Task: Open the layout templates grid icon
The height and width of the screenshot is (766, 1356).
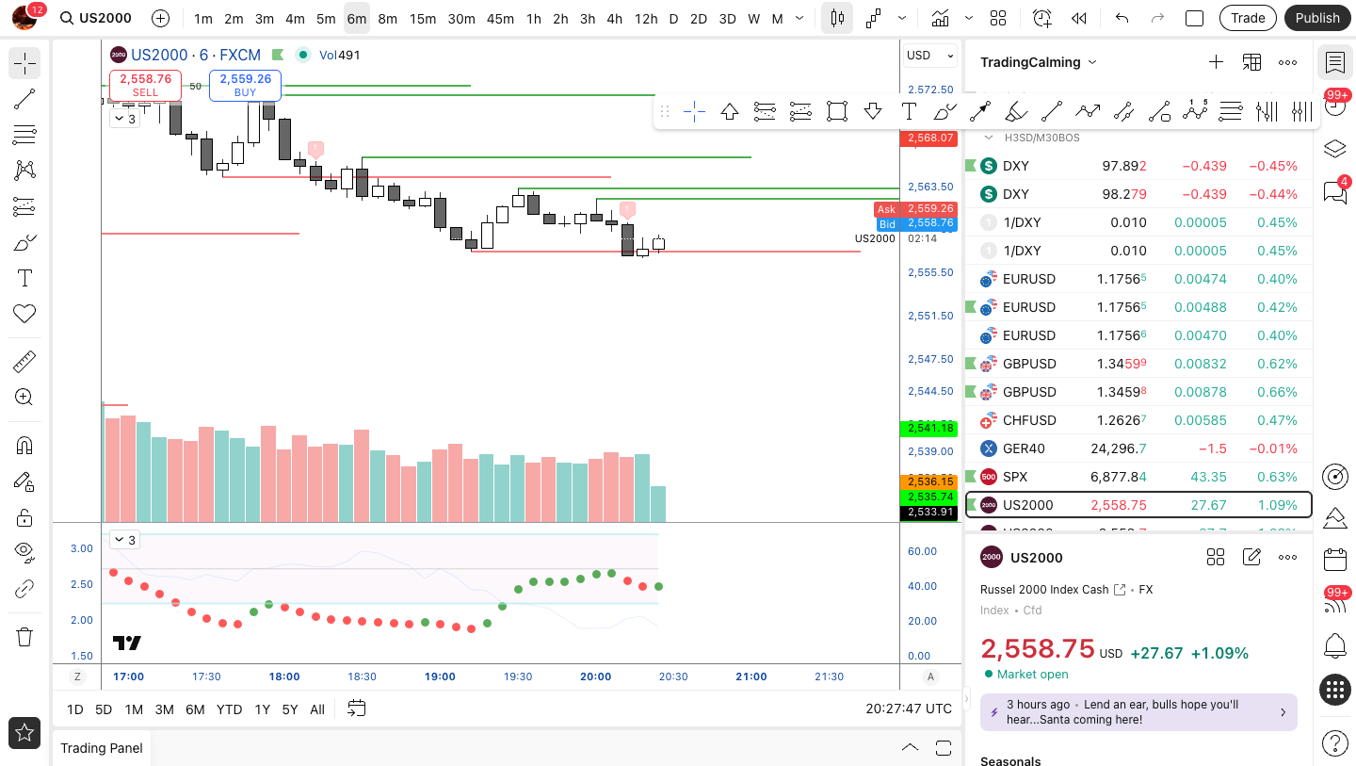Action: pyautogui.click(x=998, y=18)
